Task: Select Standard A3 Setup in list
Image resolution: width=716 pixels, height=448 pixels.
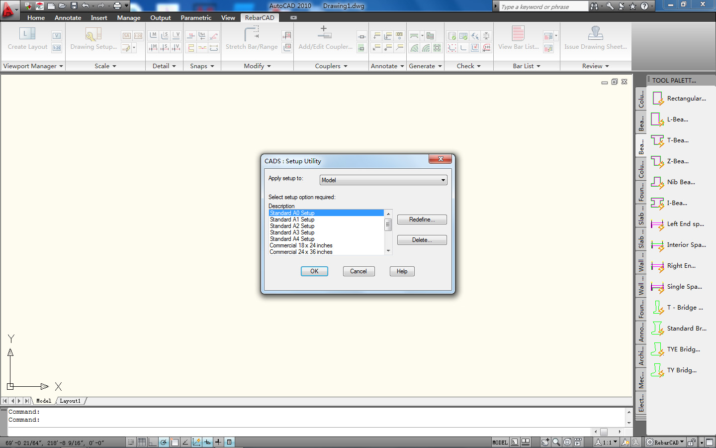Action: (x=326, y=232)
